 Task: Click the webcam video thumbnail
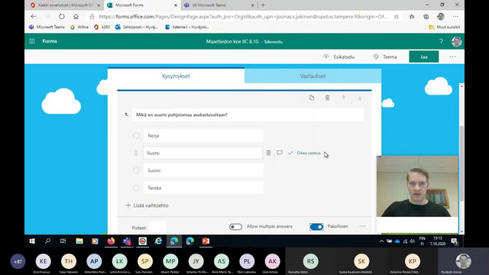tap(417, 186)
